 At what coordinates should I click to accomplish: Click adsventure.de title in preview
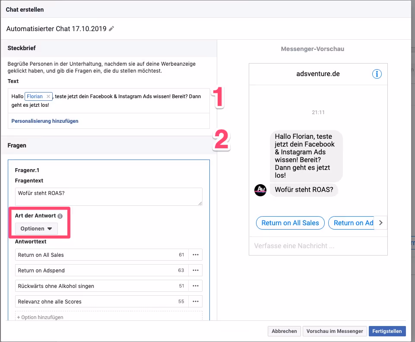coord(318,74)
